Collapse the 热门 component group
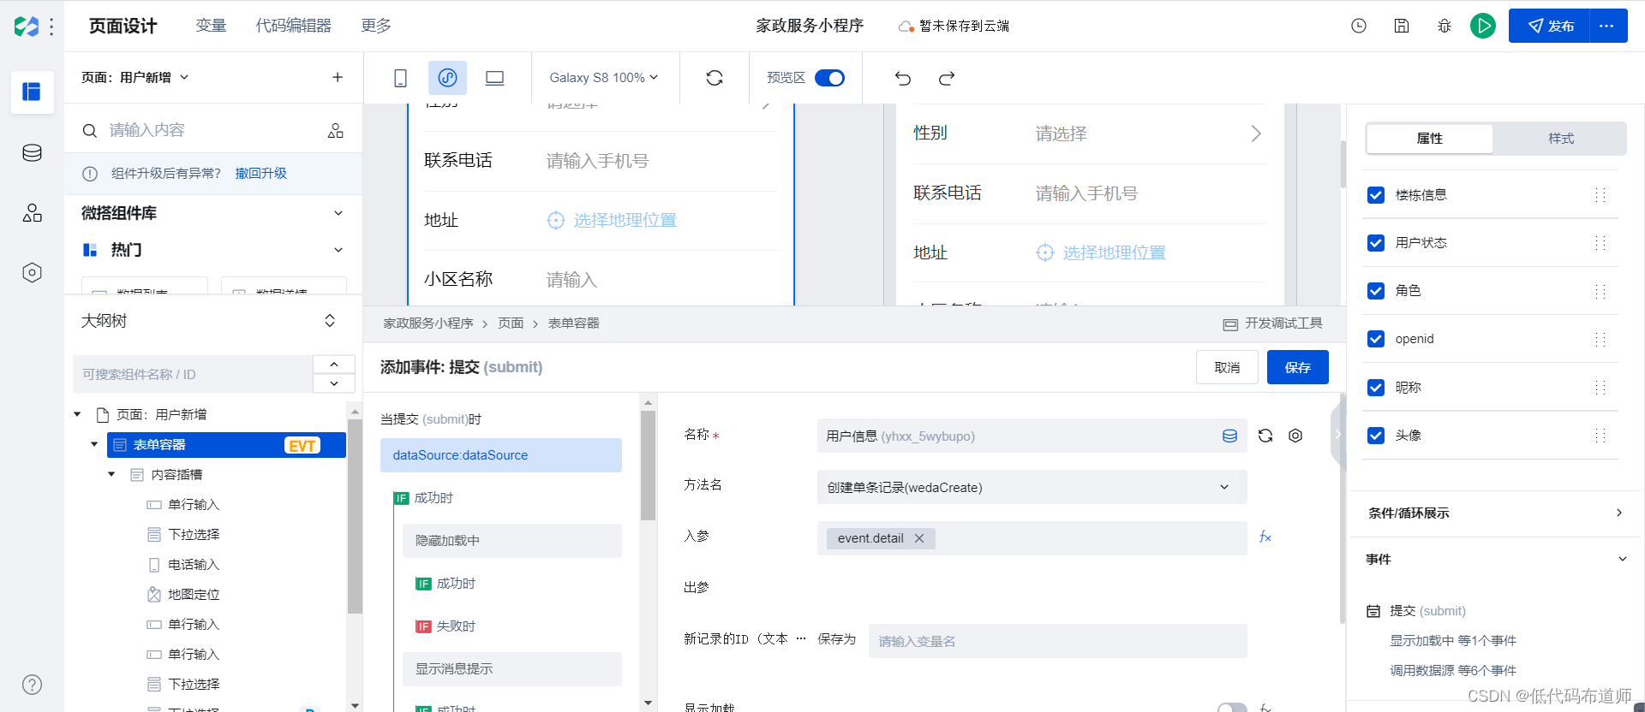The width and height of the screenshot is (1645, 712). pyautogui.click(x=338, y=250)
